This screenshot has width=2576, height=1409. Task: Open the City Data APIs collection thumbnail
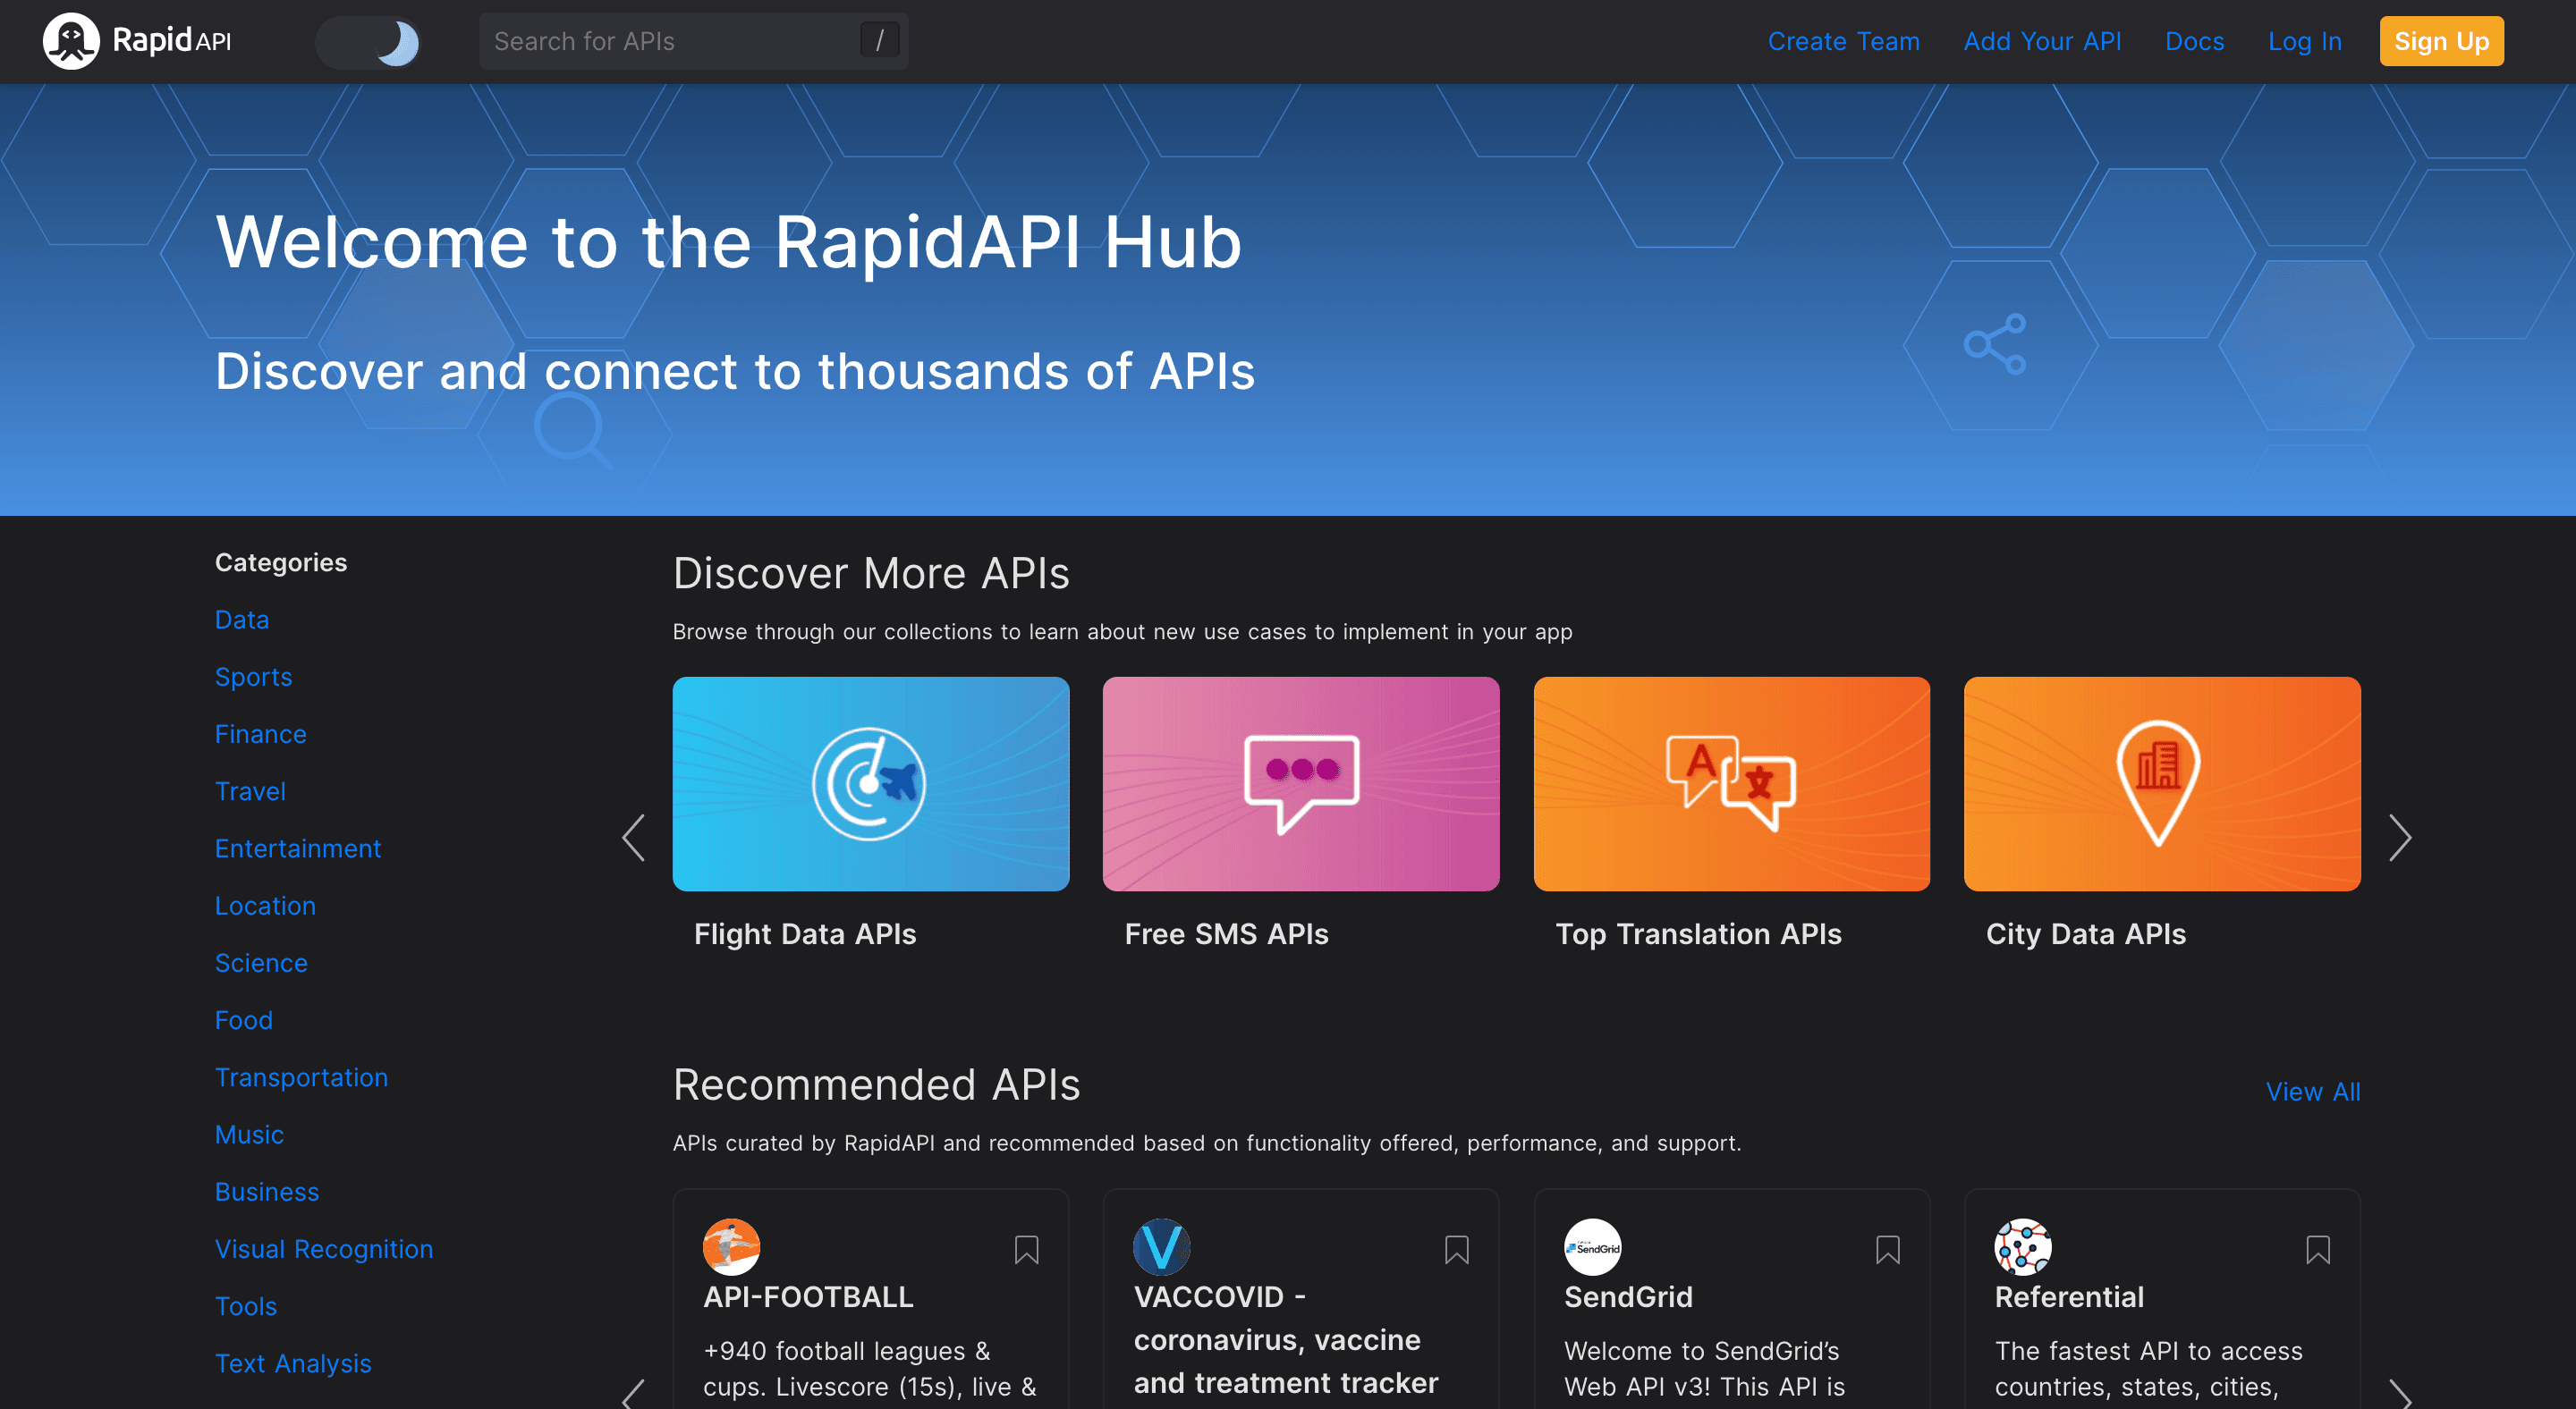(2162, 783)
